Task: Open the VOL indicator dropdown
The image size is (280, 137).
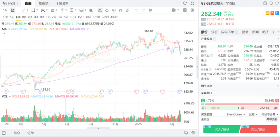Action: [x=10, y=96]
